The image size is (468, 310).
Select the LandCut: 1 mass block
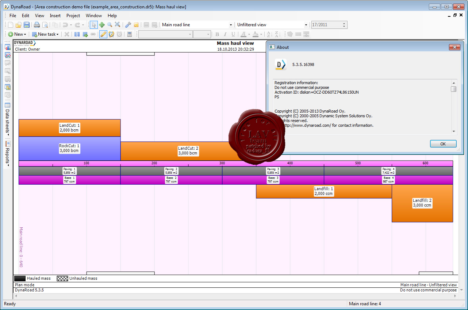[69, 128]
